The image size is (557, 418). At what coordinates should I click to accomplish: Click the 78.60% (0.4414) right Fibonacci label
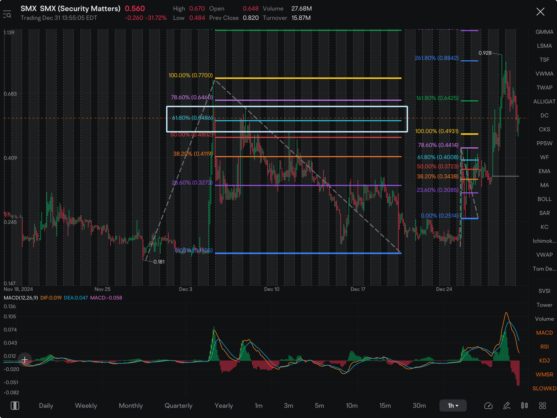(x=438, y=145)
